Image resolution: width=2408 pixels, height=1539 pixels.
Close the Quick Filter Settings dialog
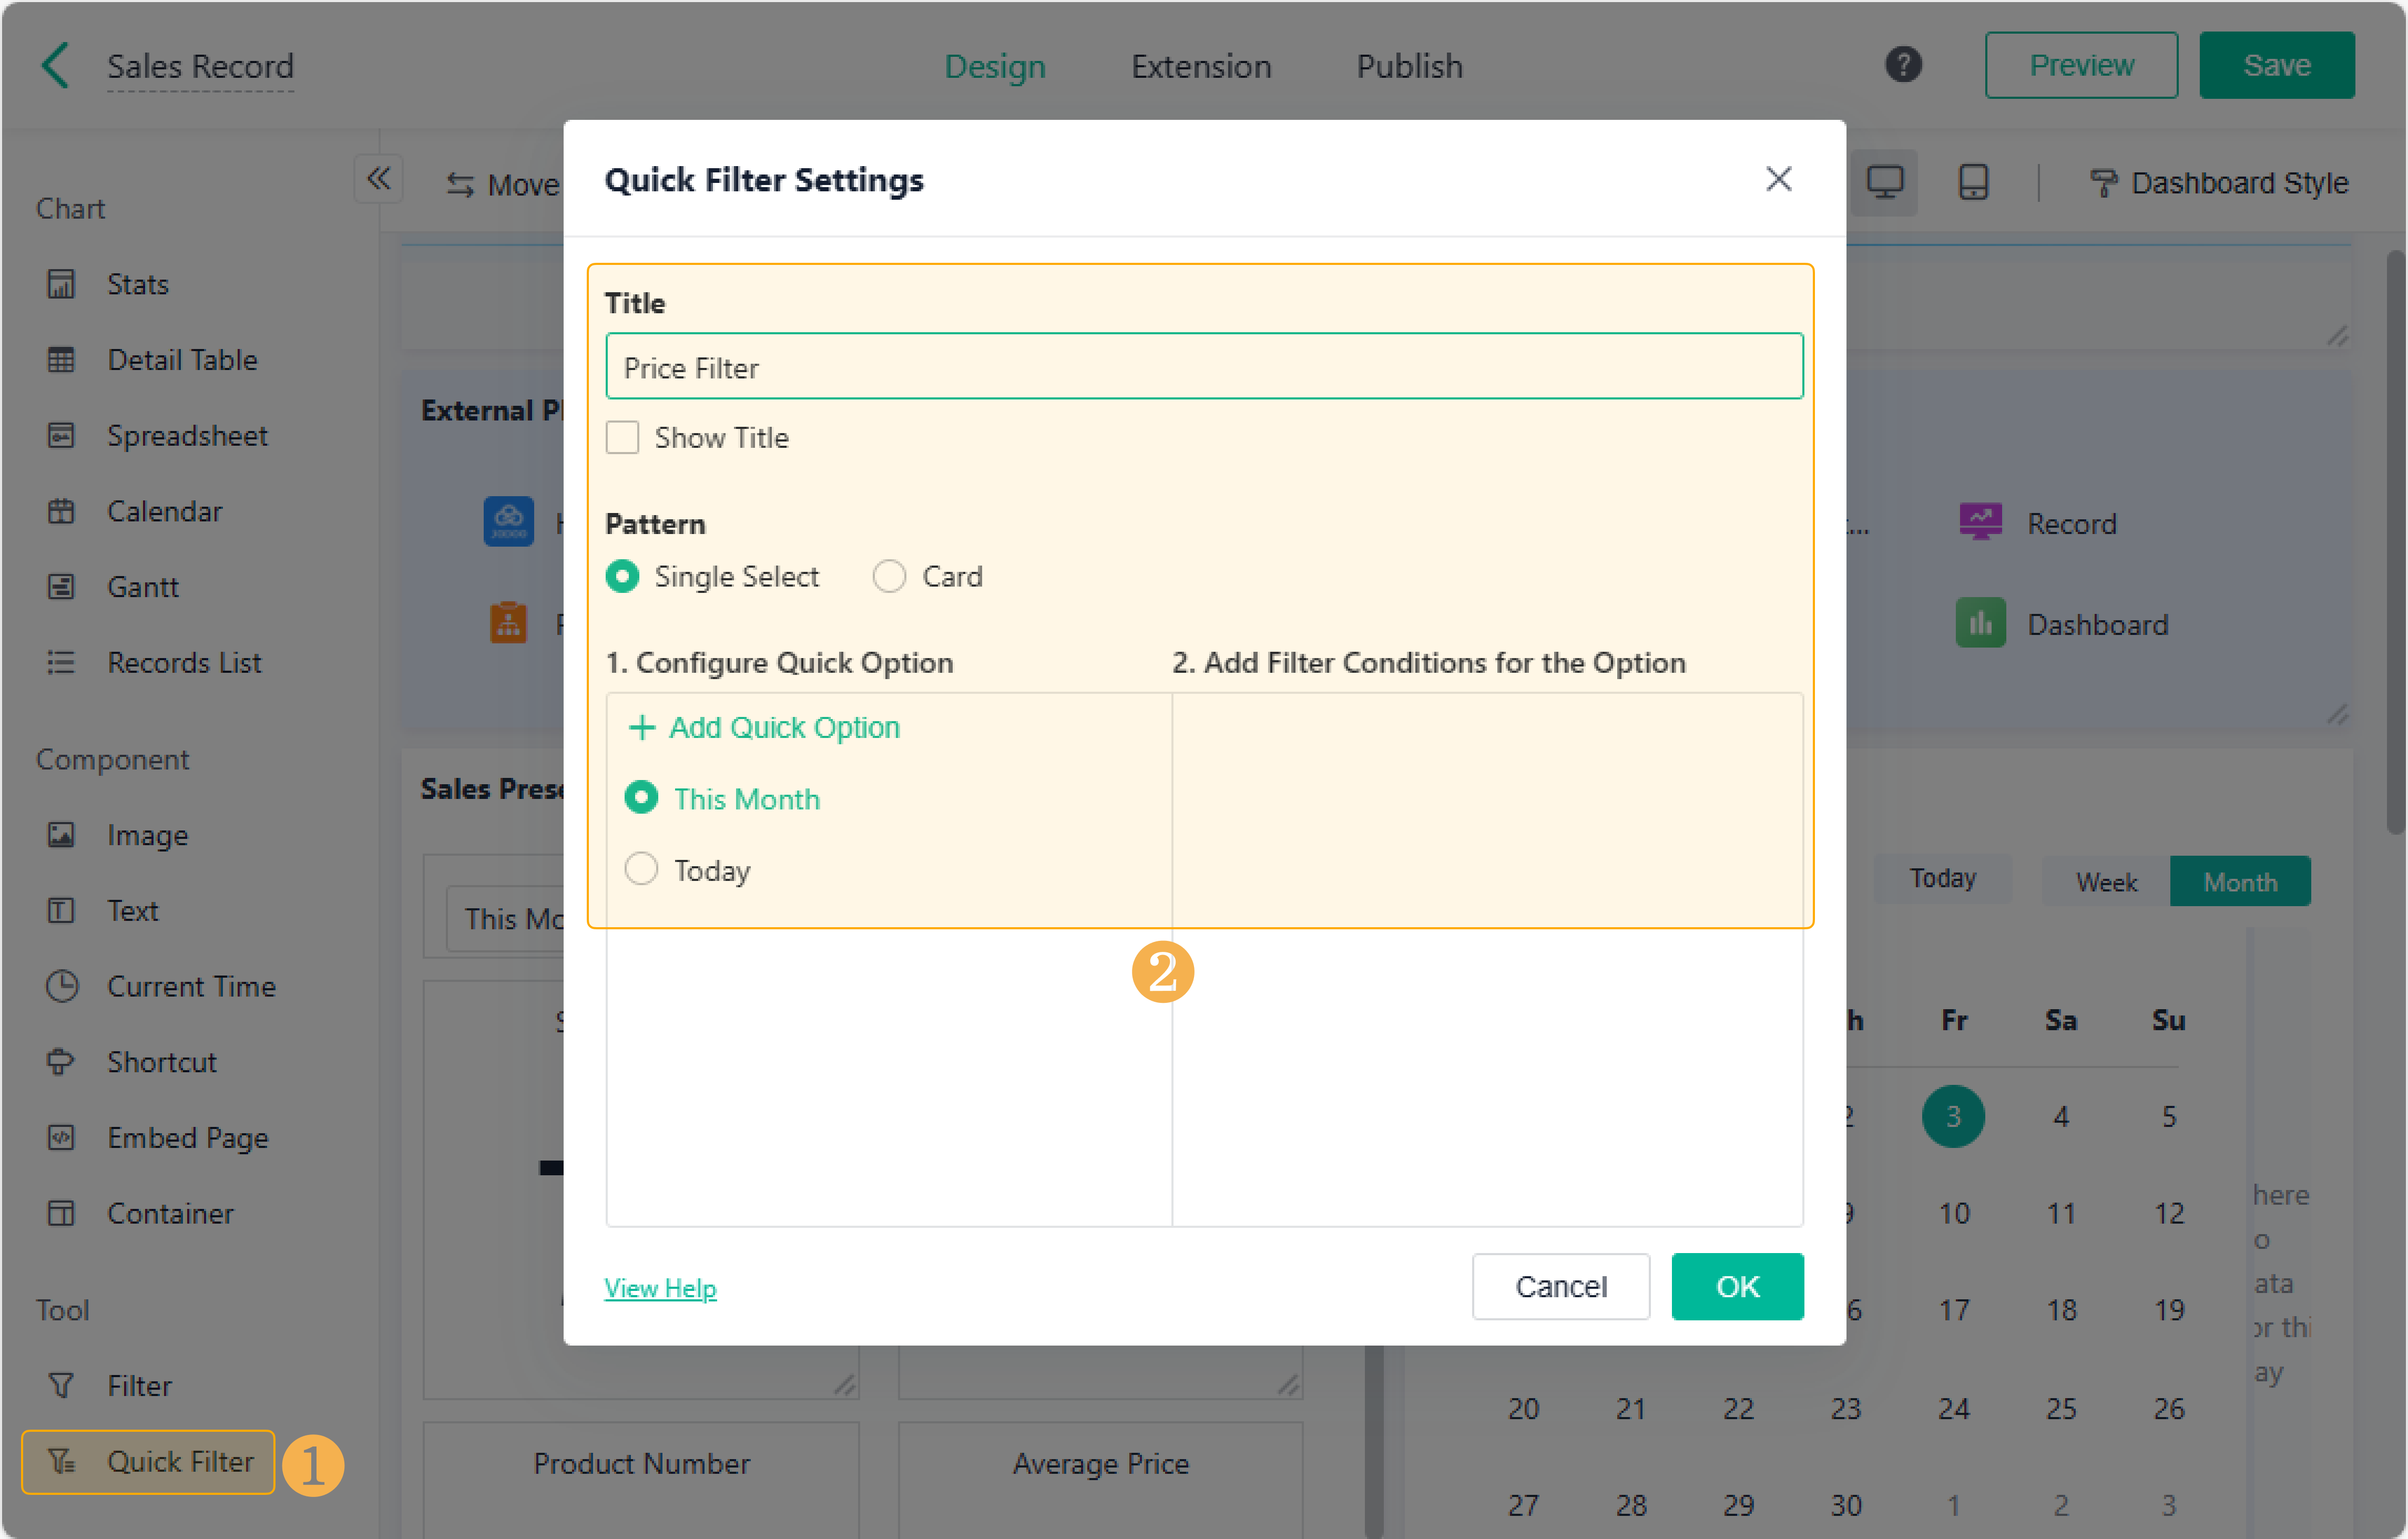click(1778, 180)
